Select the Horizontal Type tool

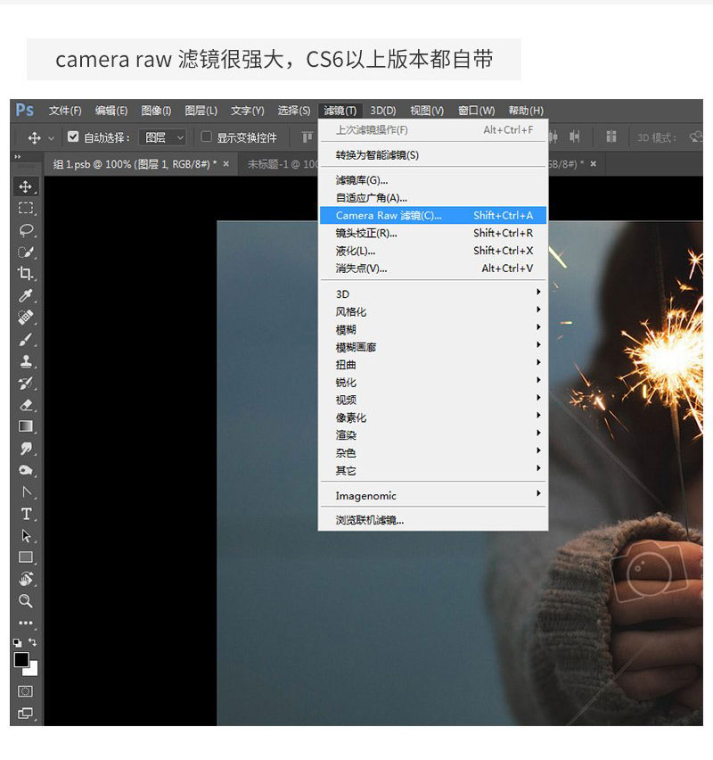[x=26, y=514]
